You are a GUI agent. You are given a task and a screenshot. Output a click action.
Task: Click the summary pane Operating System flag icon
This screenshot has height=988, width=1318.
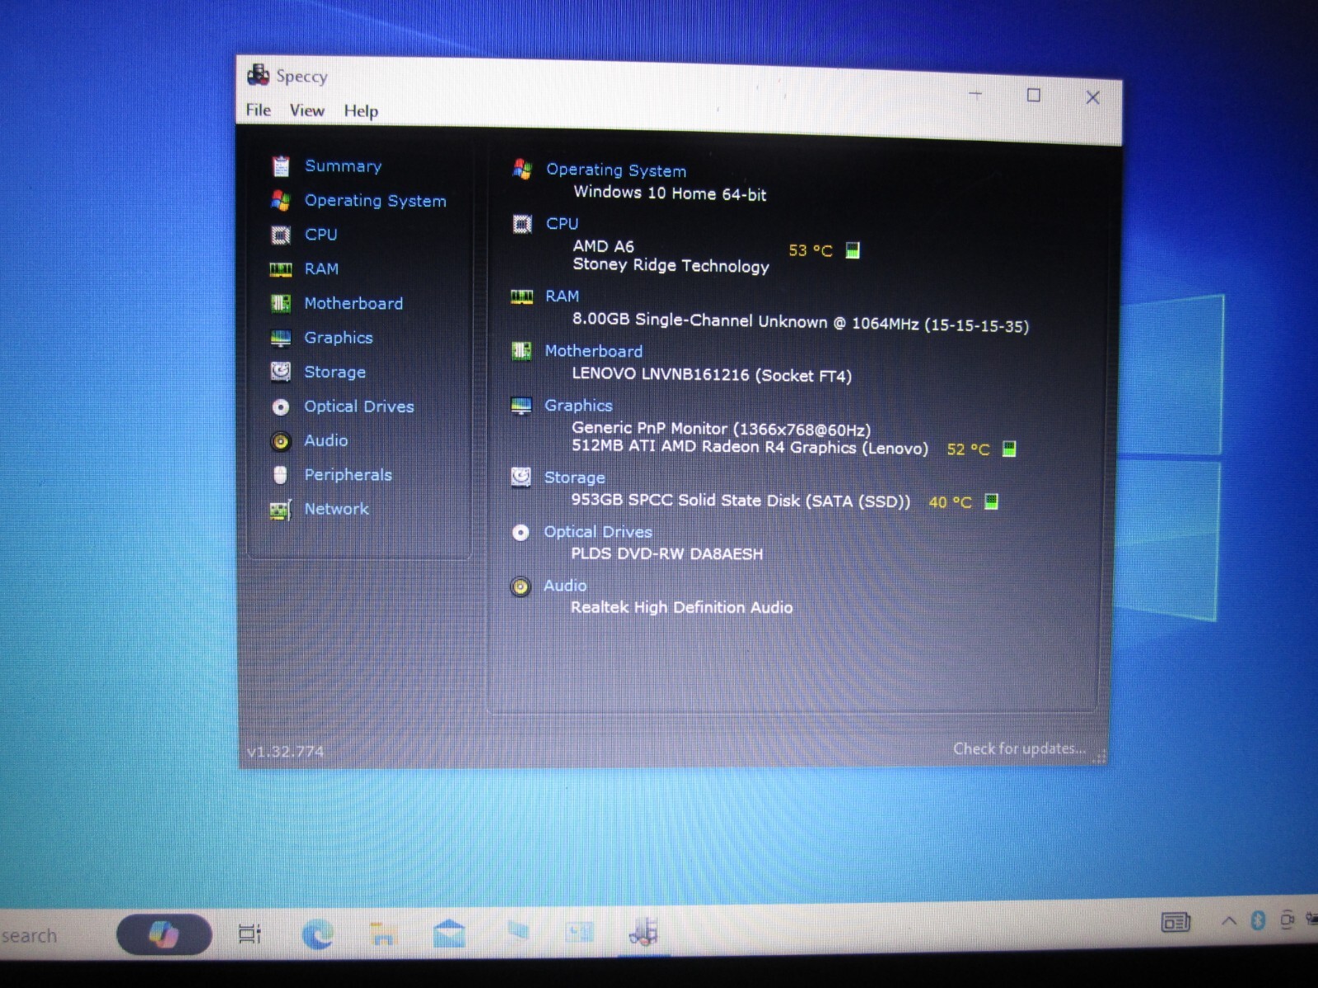pyautogui.click(x=522, y=170)
